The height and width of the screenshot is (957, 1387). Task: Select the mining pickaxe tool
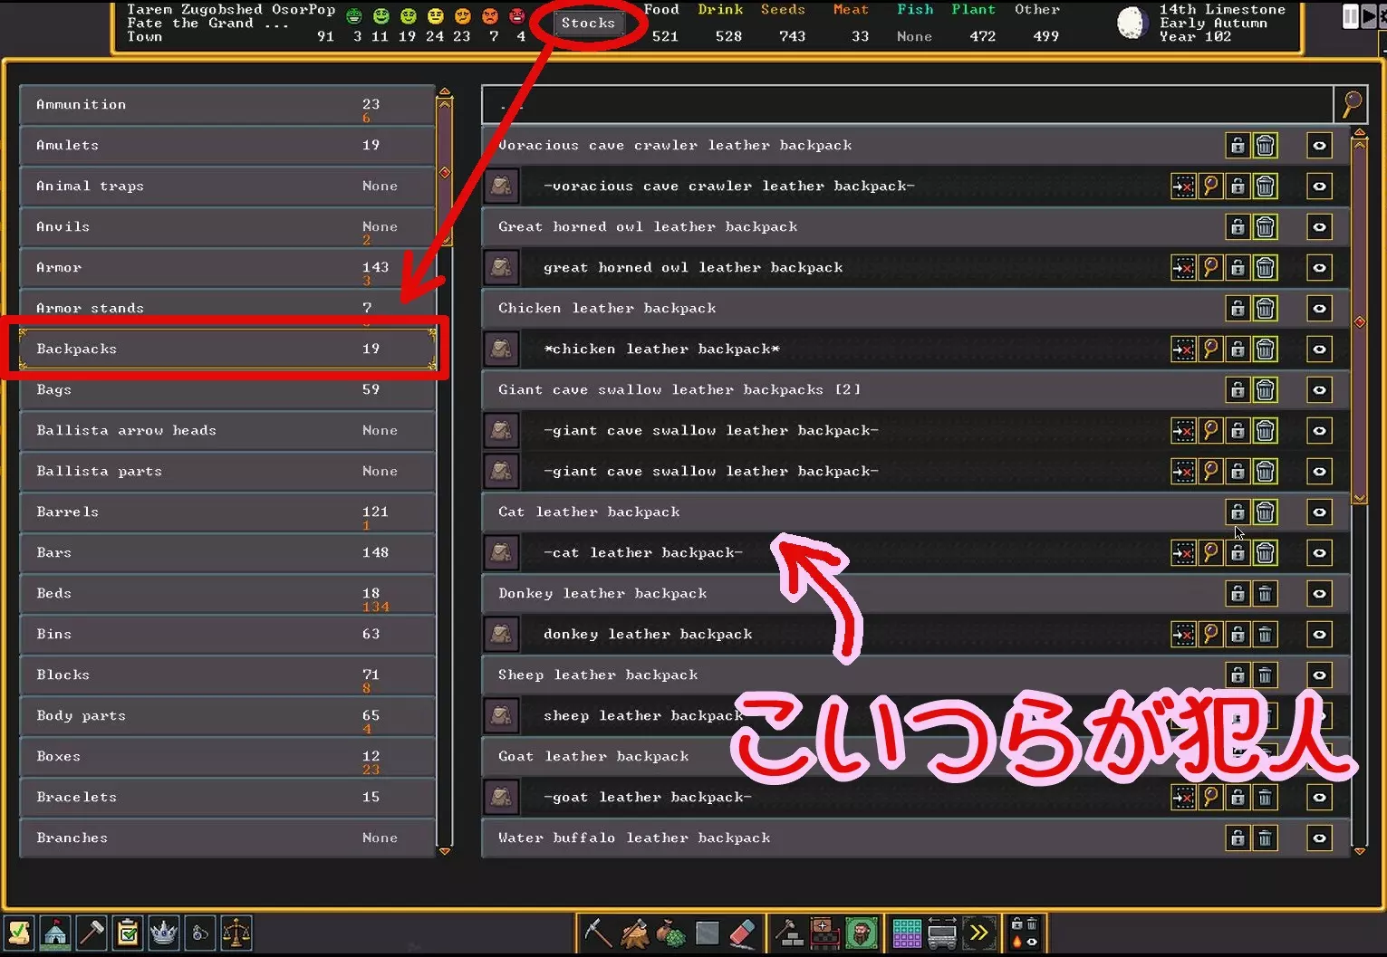point(598,933)
